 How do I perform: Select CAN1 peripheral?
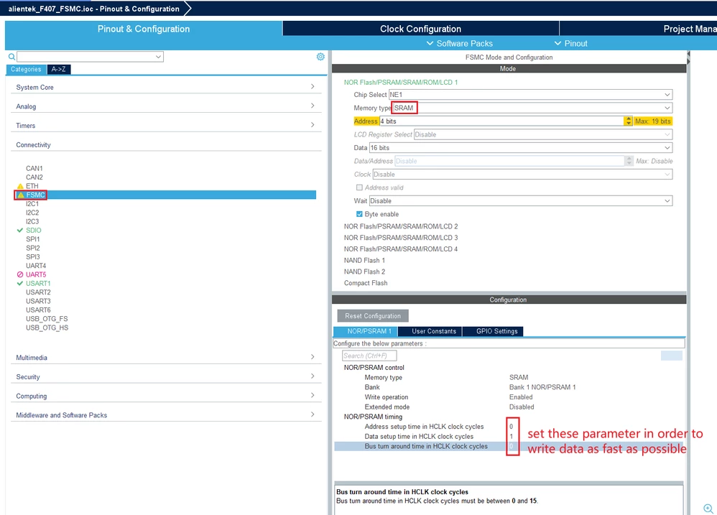point(34,168)
